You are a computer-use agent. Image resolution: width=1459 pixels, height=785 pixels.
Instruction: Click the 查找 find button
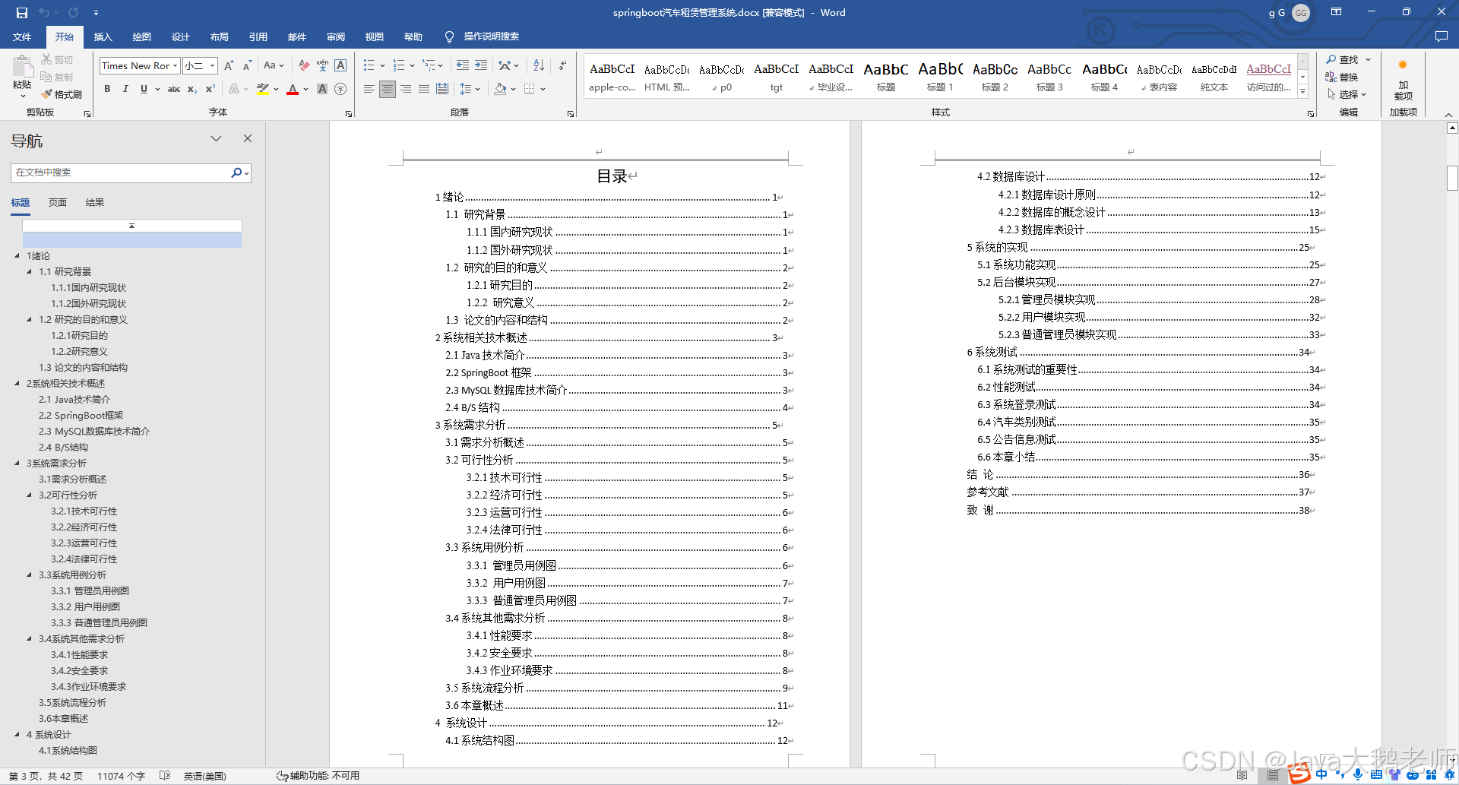pyautogui.click(x=1343, y=59)
